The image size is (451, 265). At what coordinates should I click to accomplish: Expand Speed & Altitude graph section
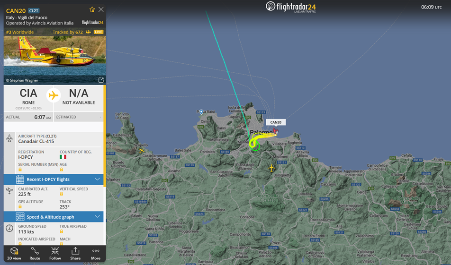click(x=54, y=217)
